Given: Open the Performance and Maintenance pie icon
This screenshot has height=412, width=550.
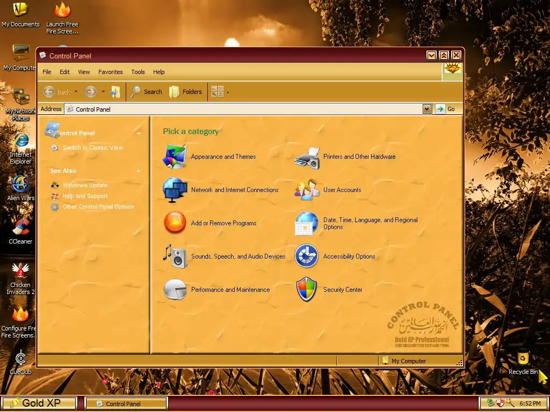Looking at the screenshot, I should tap(175, 289).
